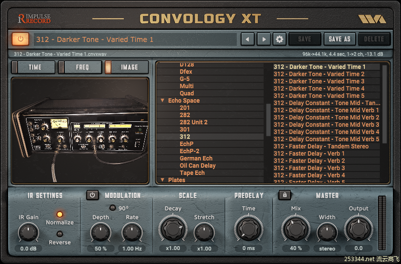
Task: Click the 0 ms predelay value field
Action: point(249,248)
